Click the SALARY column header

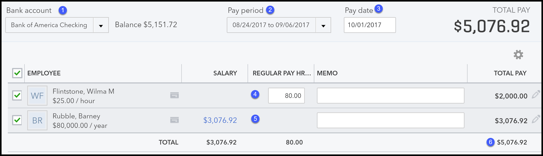click(x=225, y=73)
